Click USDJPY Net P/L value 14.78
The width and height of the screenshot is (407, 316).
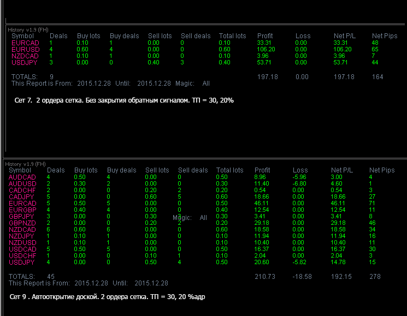click(x=338, y=262)
